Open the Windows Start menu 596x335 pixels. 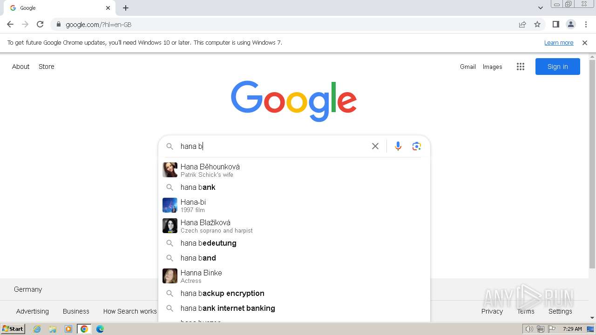13,328
